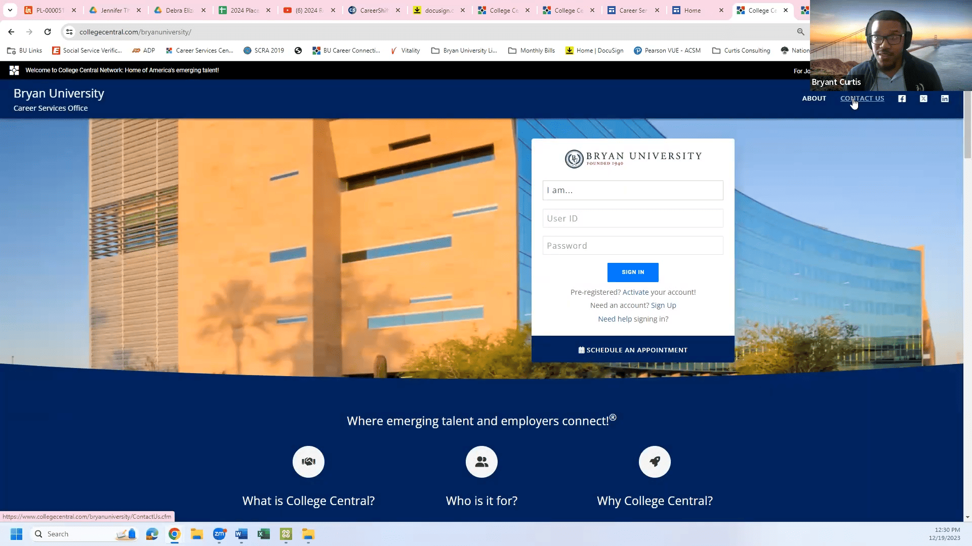
Task: Click the browser back arrow
Action: point(11,32)
